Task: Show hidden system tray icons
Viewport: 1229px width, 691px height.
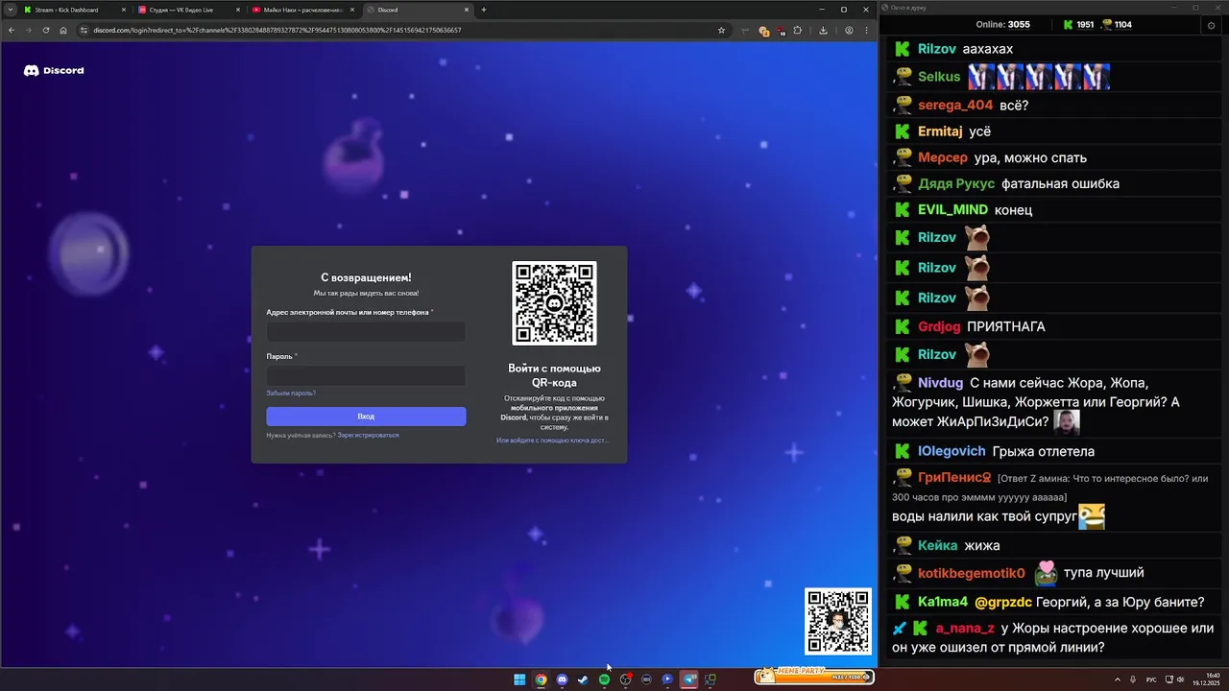Action: point(1120,679)
